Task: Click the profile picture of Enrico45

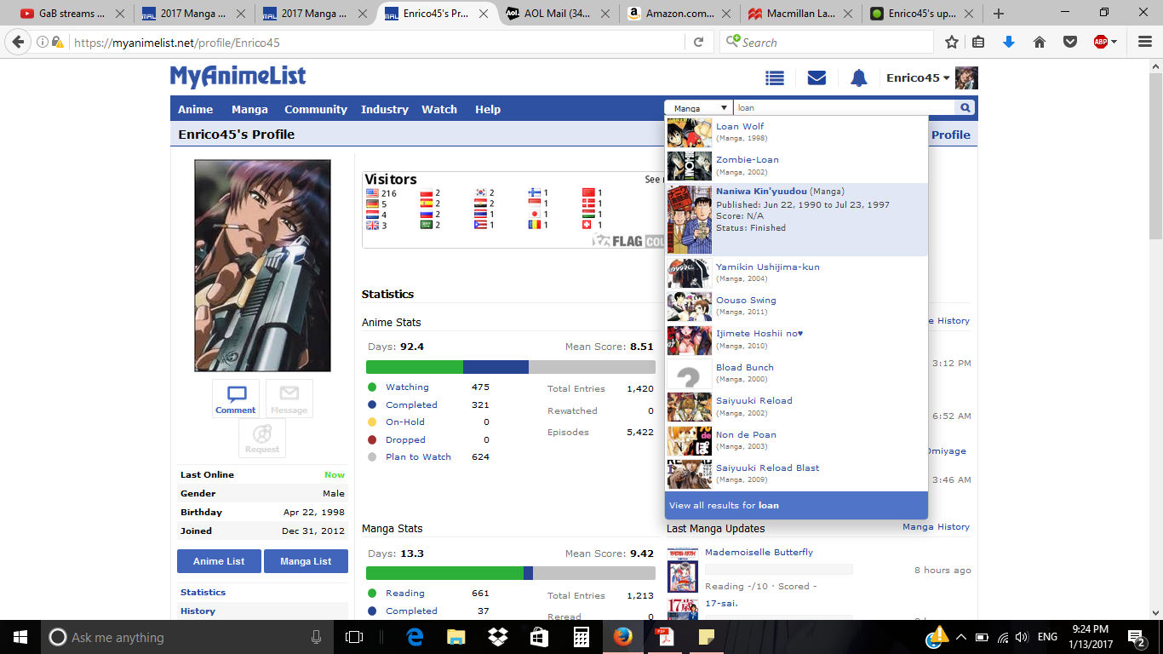Action: pyautogui.click(x=262, y=266)
